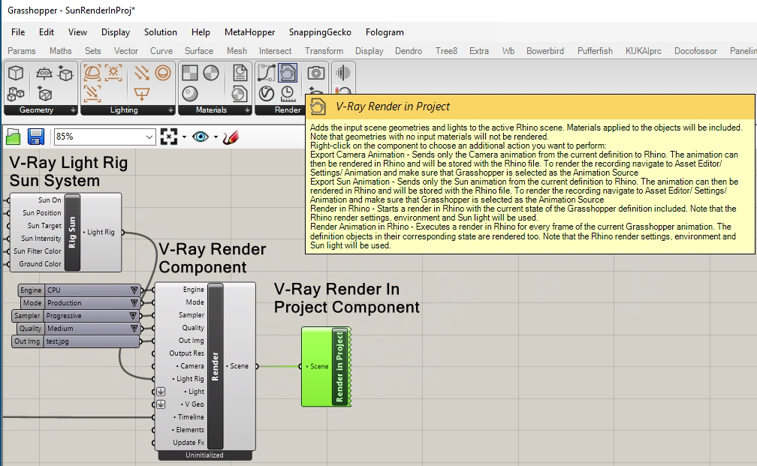Select the V-Ray Geometry cube icon

click(16, 74)
